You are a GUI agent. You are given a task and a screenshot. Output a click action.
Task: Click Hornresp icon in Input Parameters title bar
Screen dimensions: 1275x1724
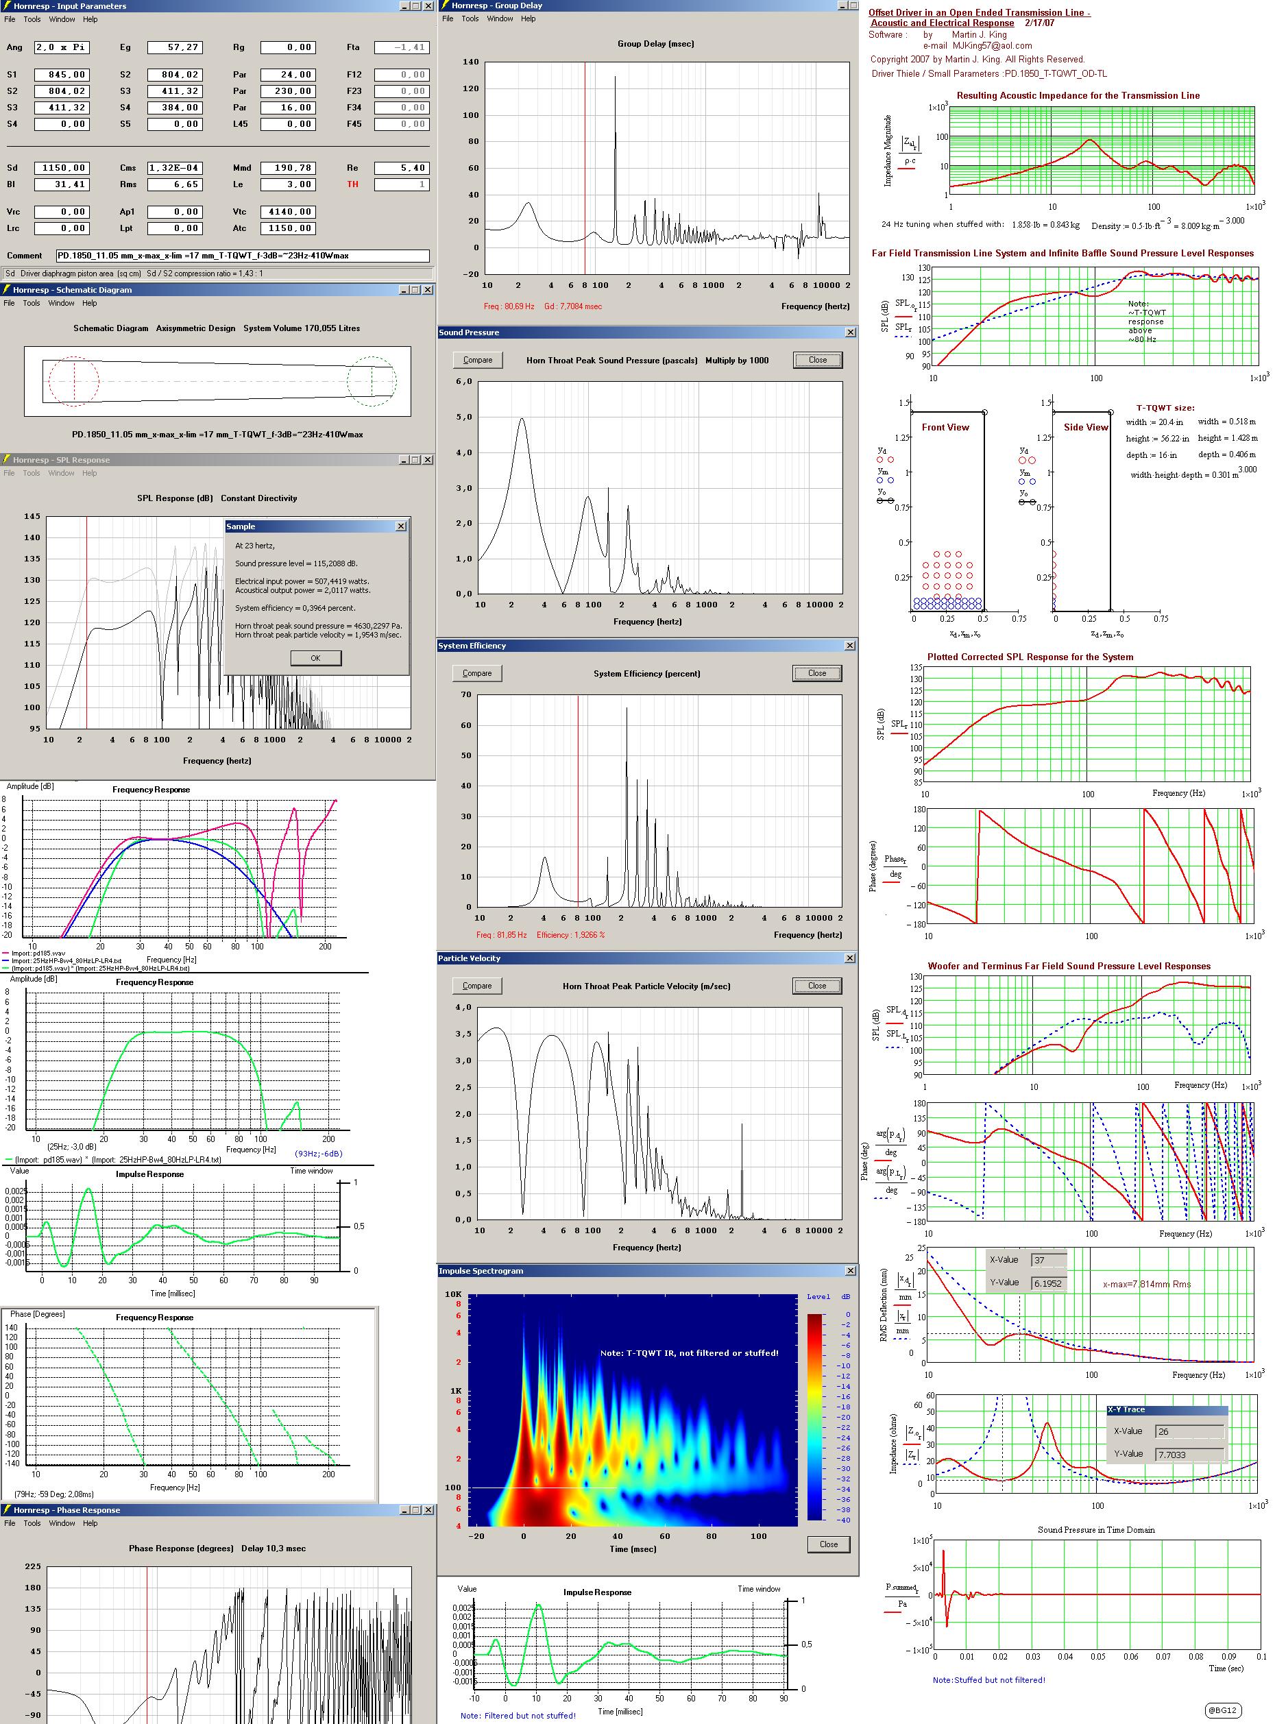point(6,6)
